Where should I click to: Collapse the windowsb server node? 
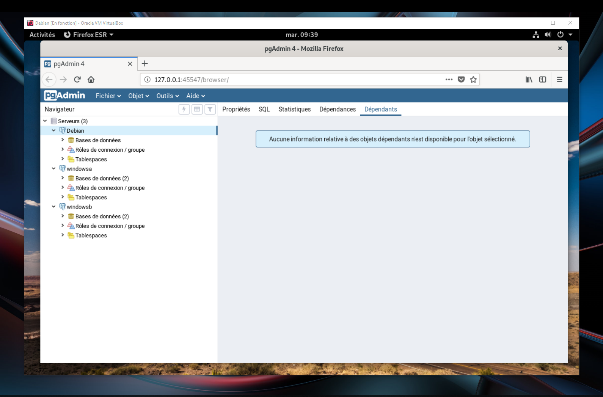point(54,207)
